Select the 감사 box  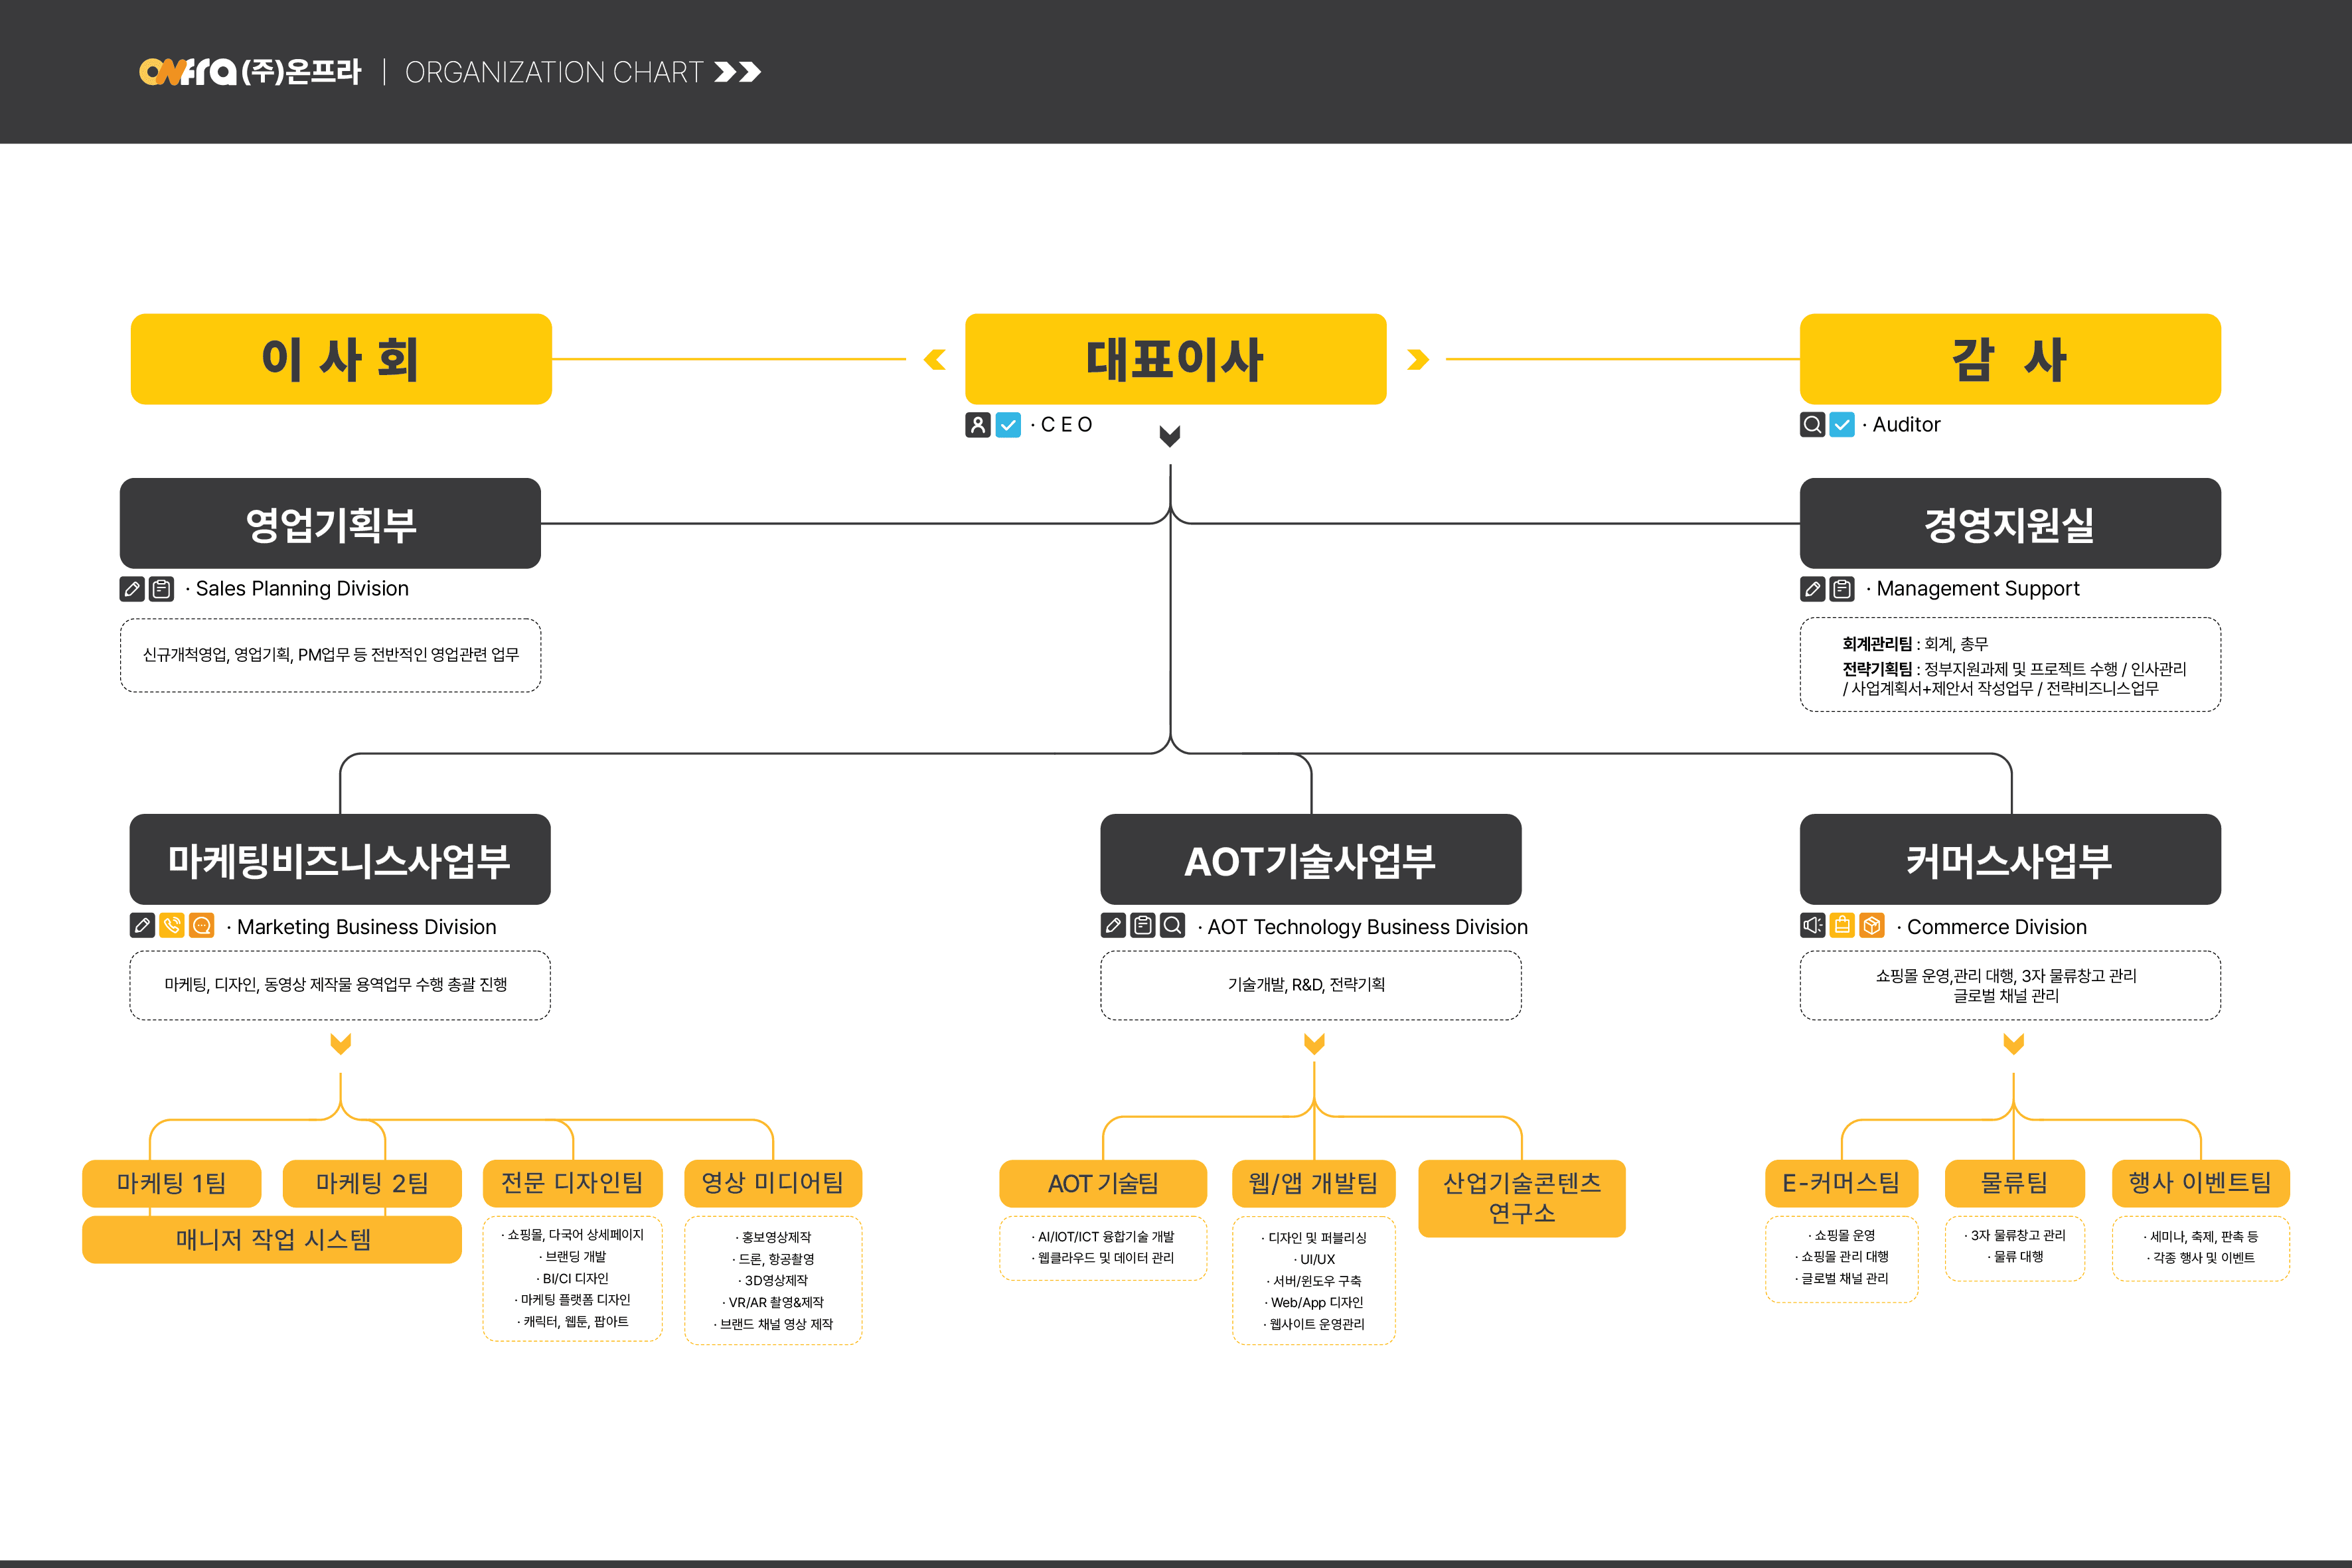[2010, 359]
